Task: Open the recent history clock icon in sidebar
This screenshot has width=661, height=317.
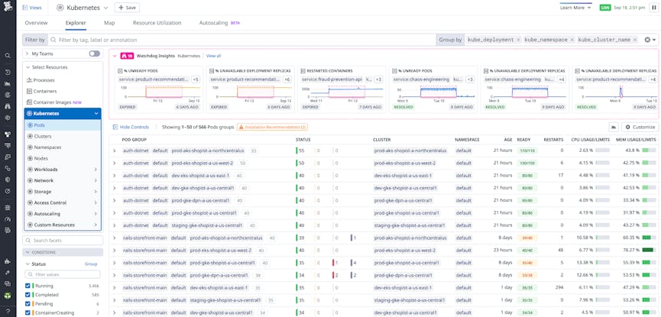Action: (x=8, y=73)
